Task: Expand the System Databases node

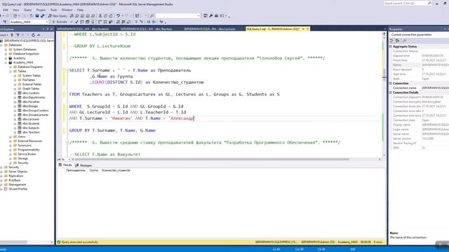Action: 6,50
